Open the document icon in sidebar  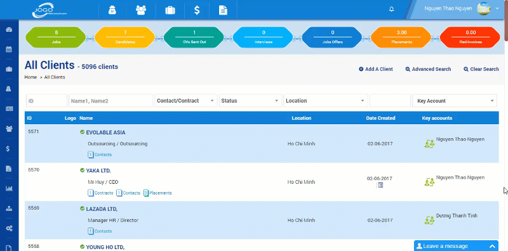point(9,169)
